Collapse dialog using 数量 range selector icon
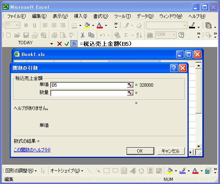The height and width of the screenshot is (184, 220). (130, 93)
